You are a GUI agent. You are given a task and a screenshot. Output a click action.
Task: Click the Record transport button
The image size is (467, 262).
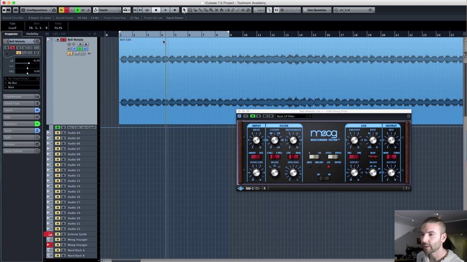point(175,10)
